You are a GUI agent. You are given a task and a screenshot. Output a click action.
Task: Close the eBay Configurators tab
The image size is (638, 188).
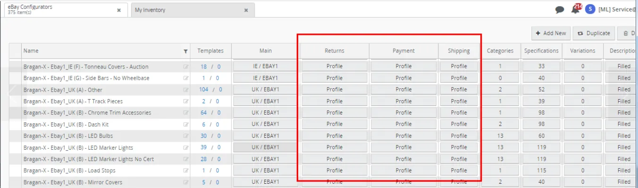tap(119, 10)
